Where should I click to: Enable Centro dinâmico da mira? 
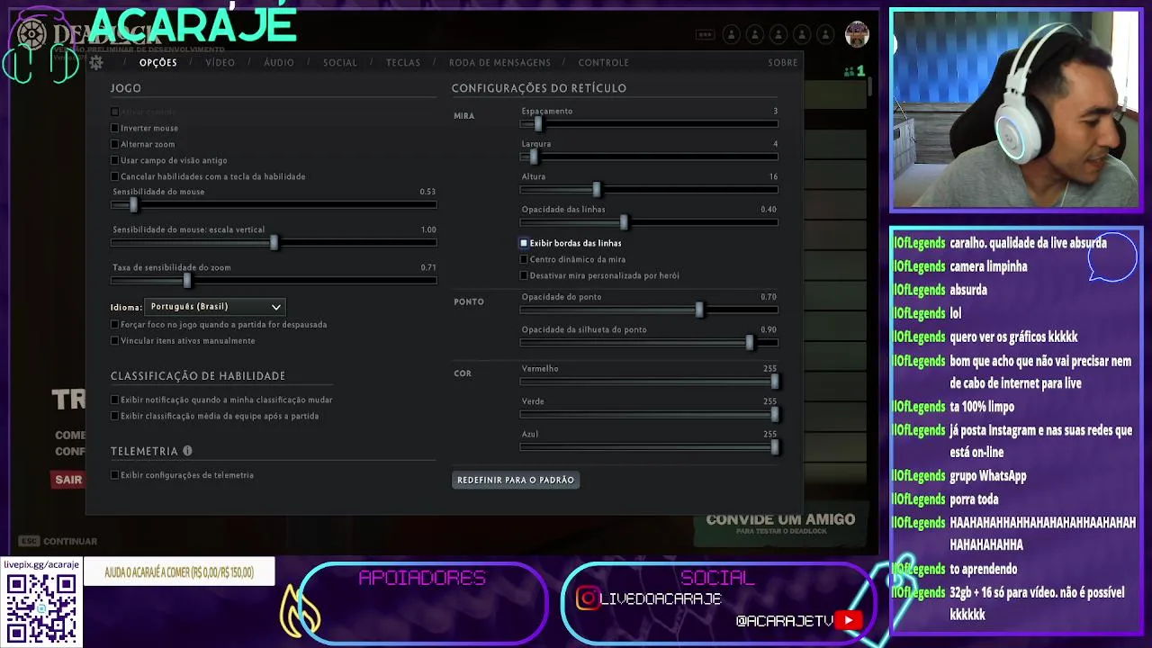click(x=524, y=259)
